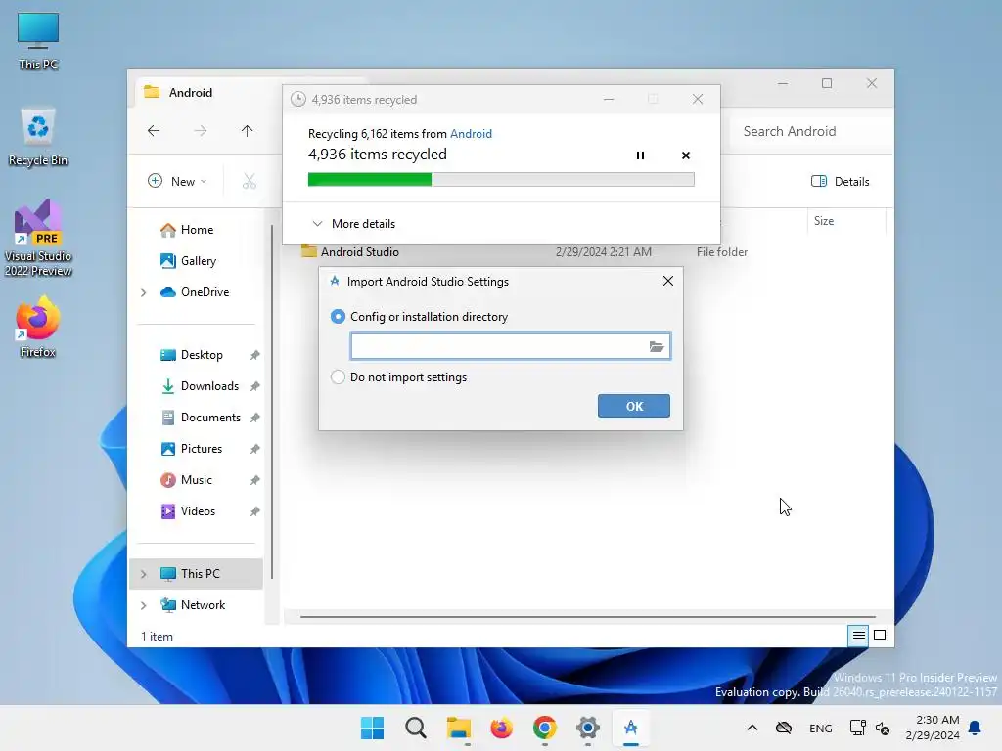Go to Documents quick access folder
Viewport: 1002px width, 751px height.
point(200,418)
